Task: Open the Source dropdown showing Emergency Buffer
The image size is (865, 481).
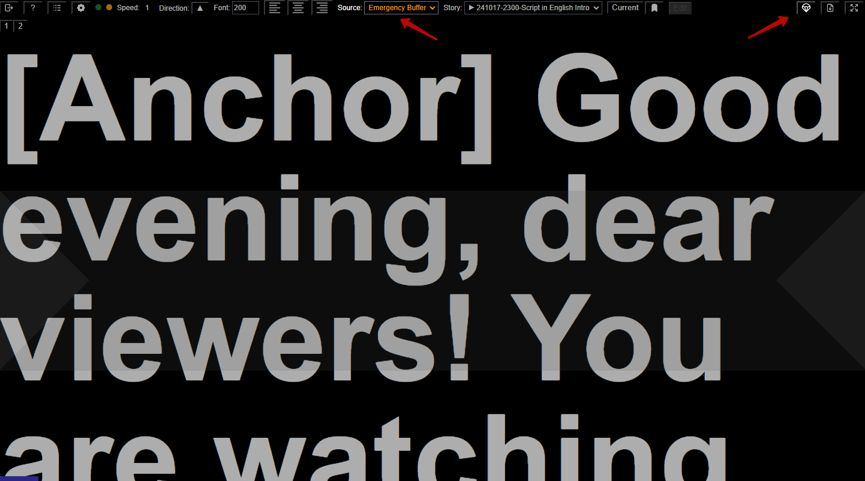Action: tap(401, 8)
